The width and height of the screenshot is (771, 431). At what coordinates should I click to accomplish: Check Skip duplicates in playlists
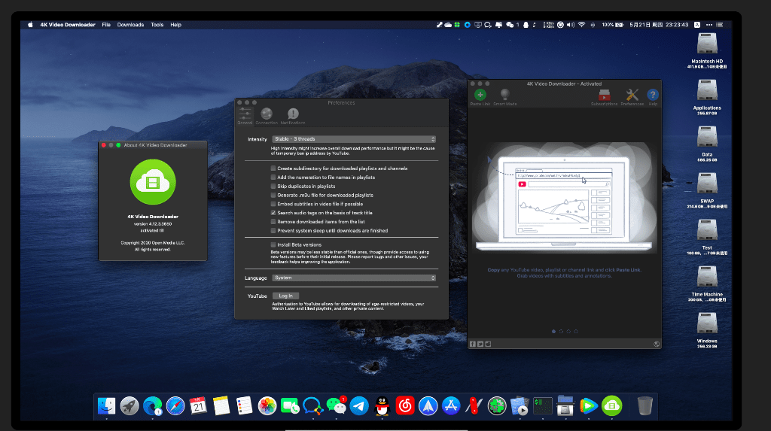point(273,186)
